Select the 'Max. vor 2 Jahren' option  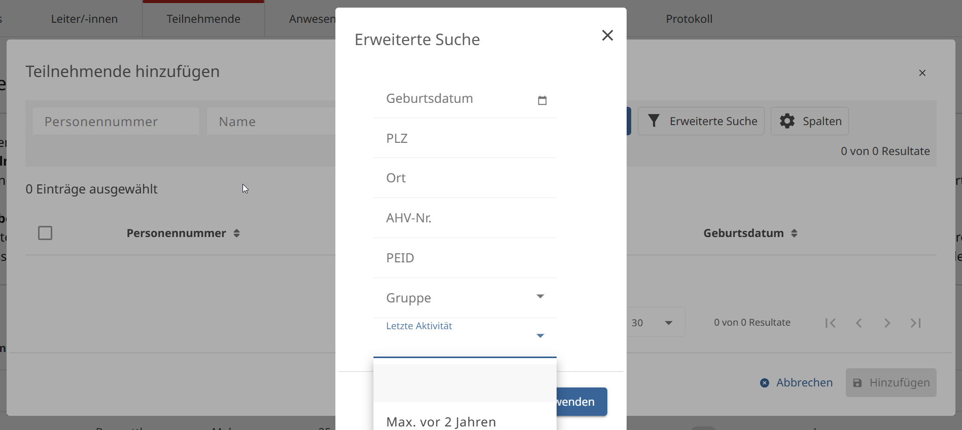point(441,421)
